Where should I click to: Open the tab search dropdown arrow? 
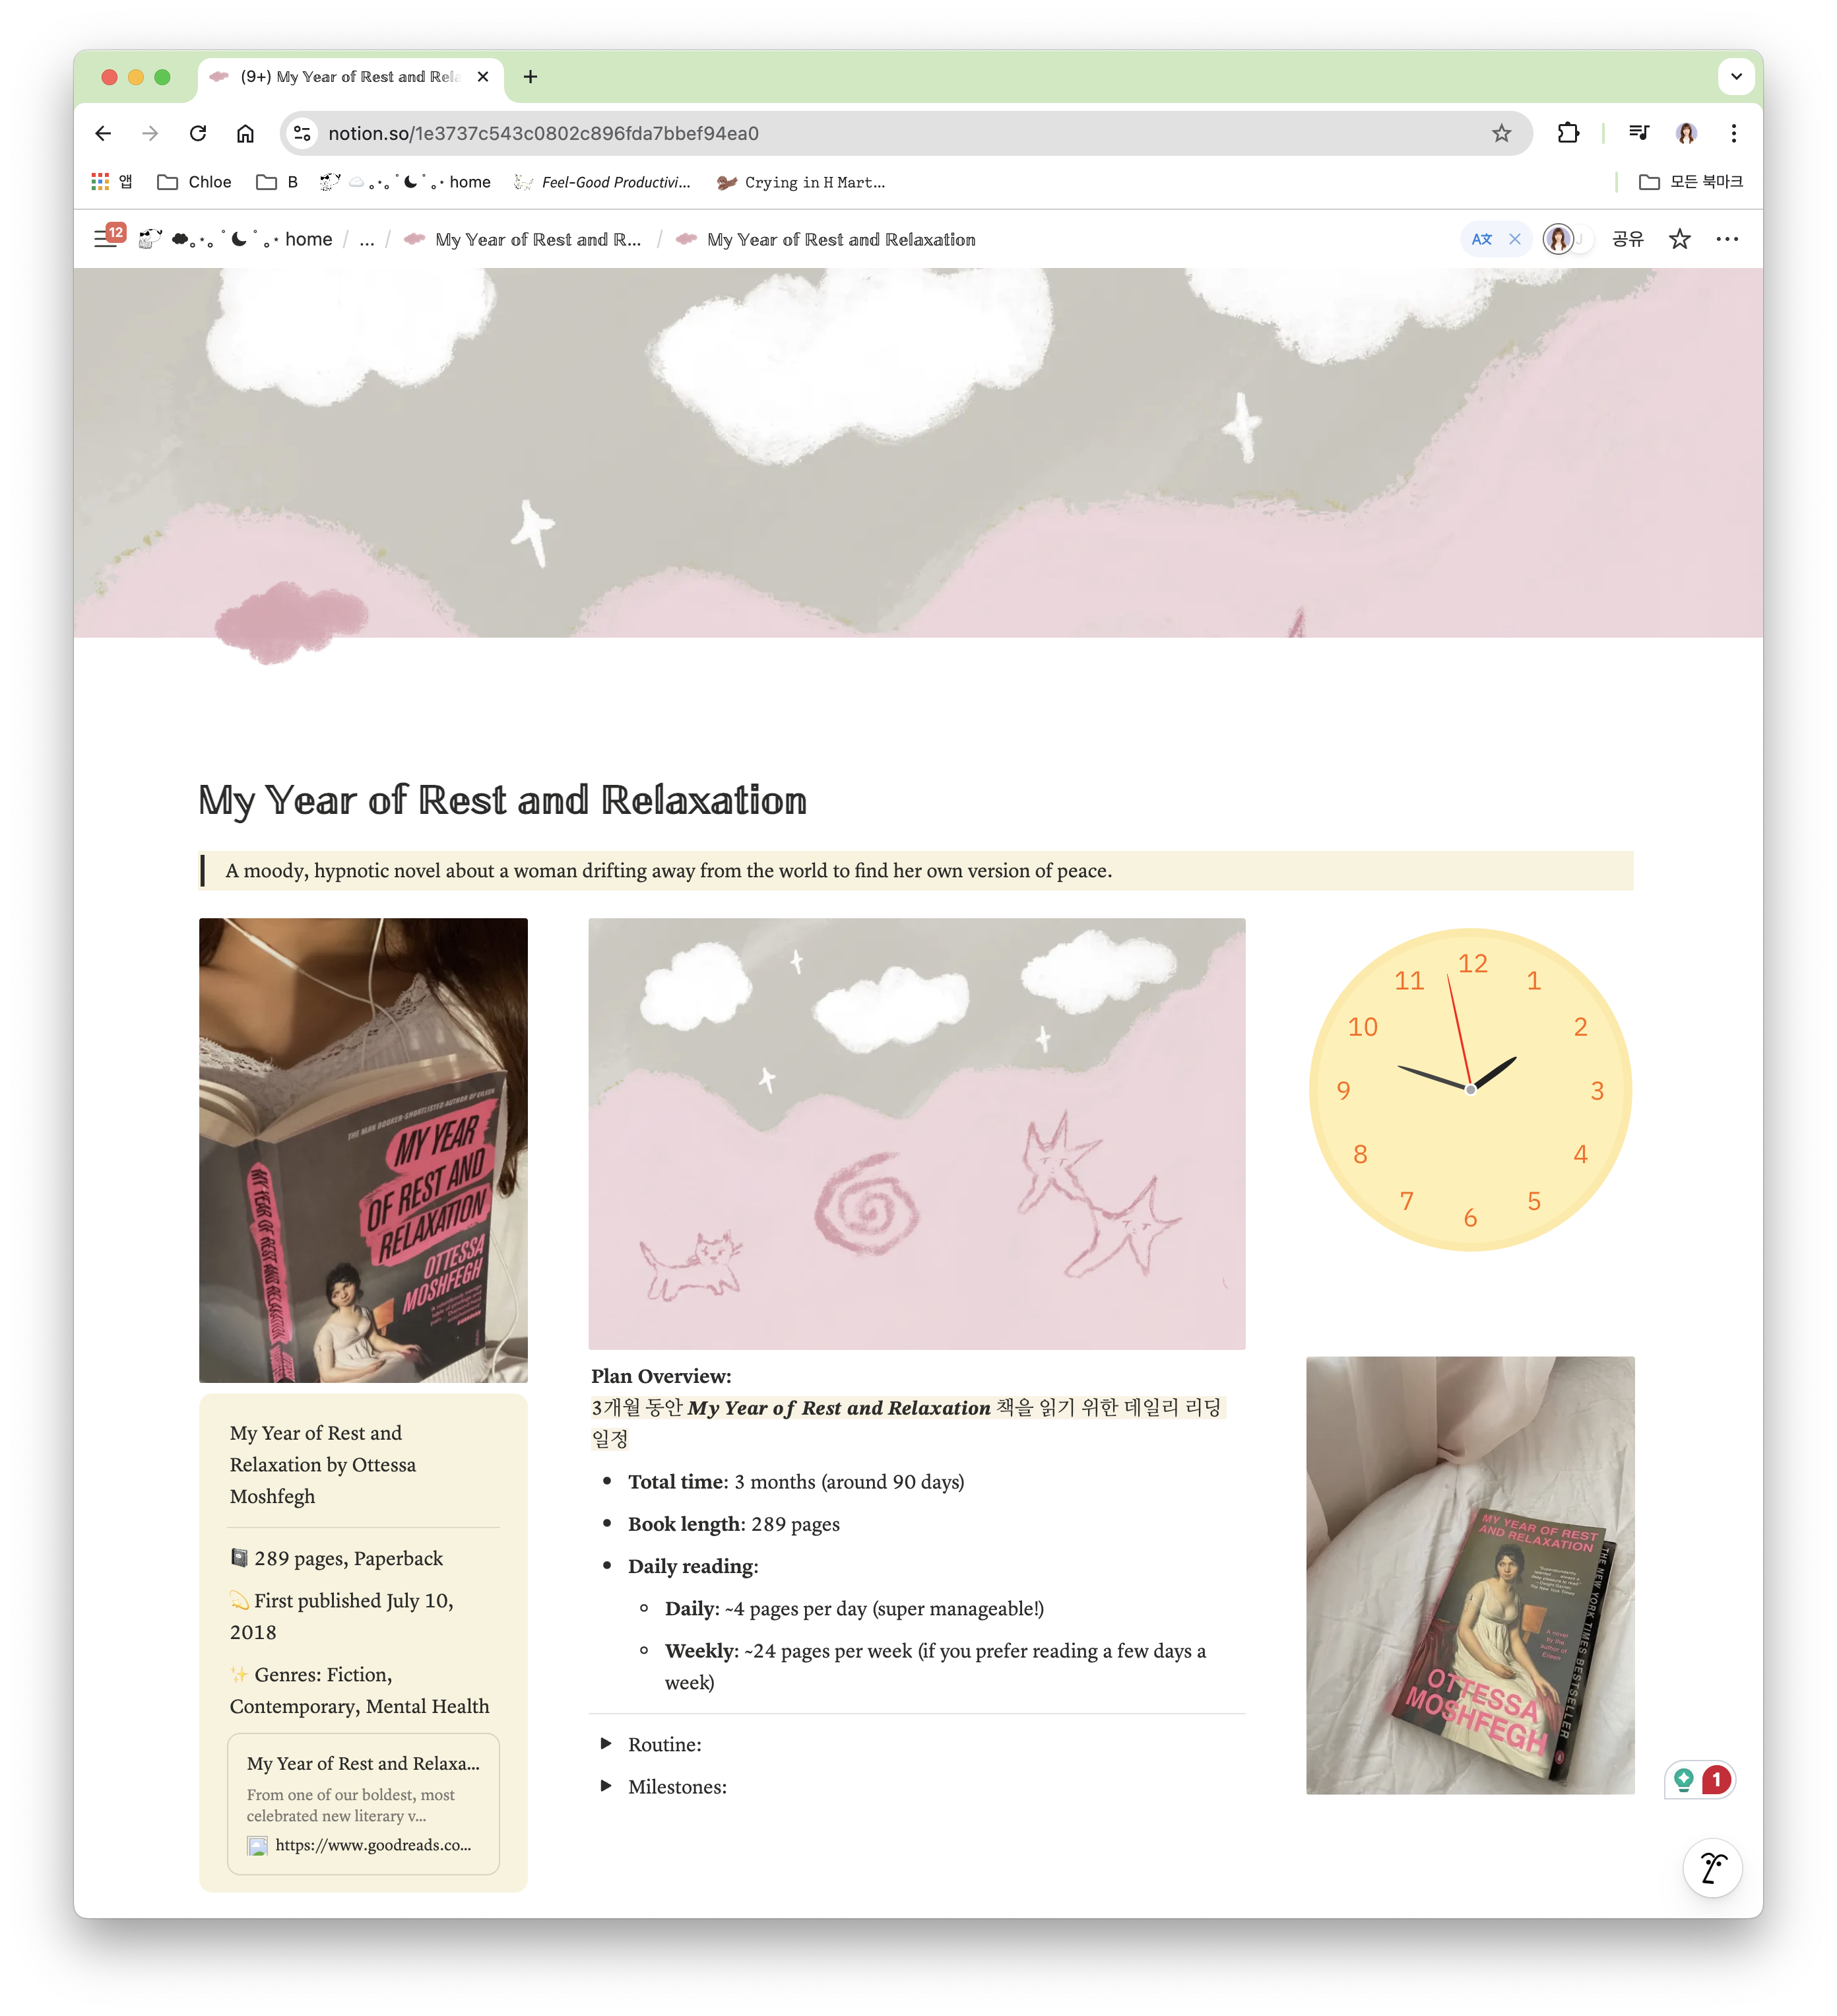1736,76
